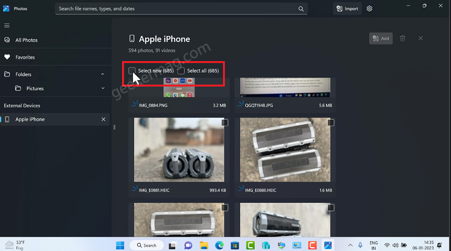Viewport: 451px width, 251px height.
Task: Open the weather widget 53°F Fog
Action: click(15, 245)
